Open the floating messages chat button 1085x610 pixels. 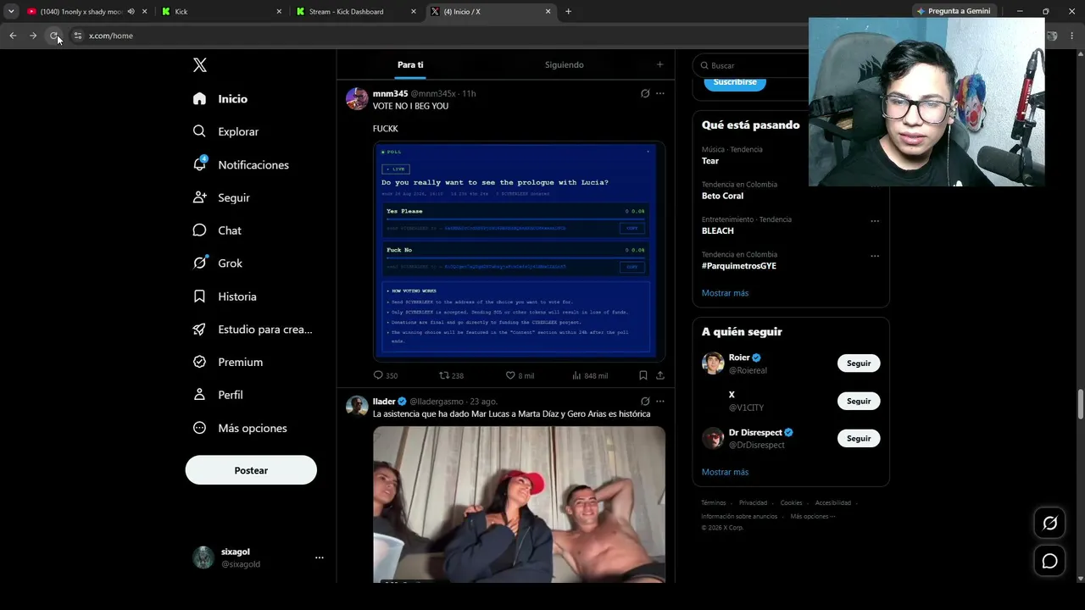(x=1049, y=561)
